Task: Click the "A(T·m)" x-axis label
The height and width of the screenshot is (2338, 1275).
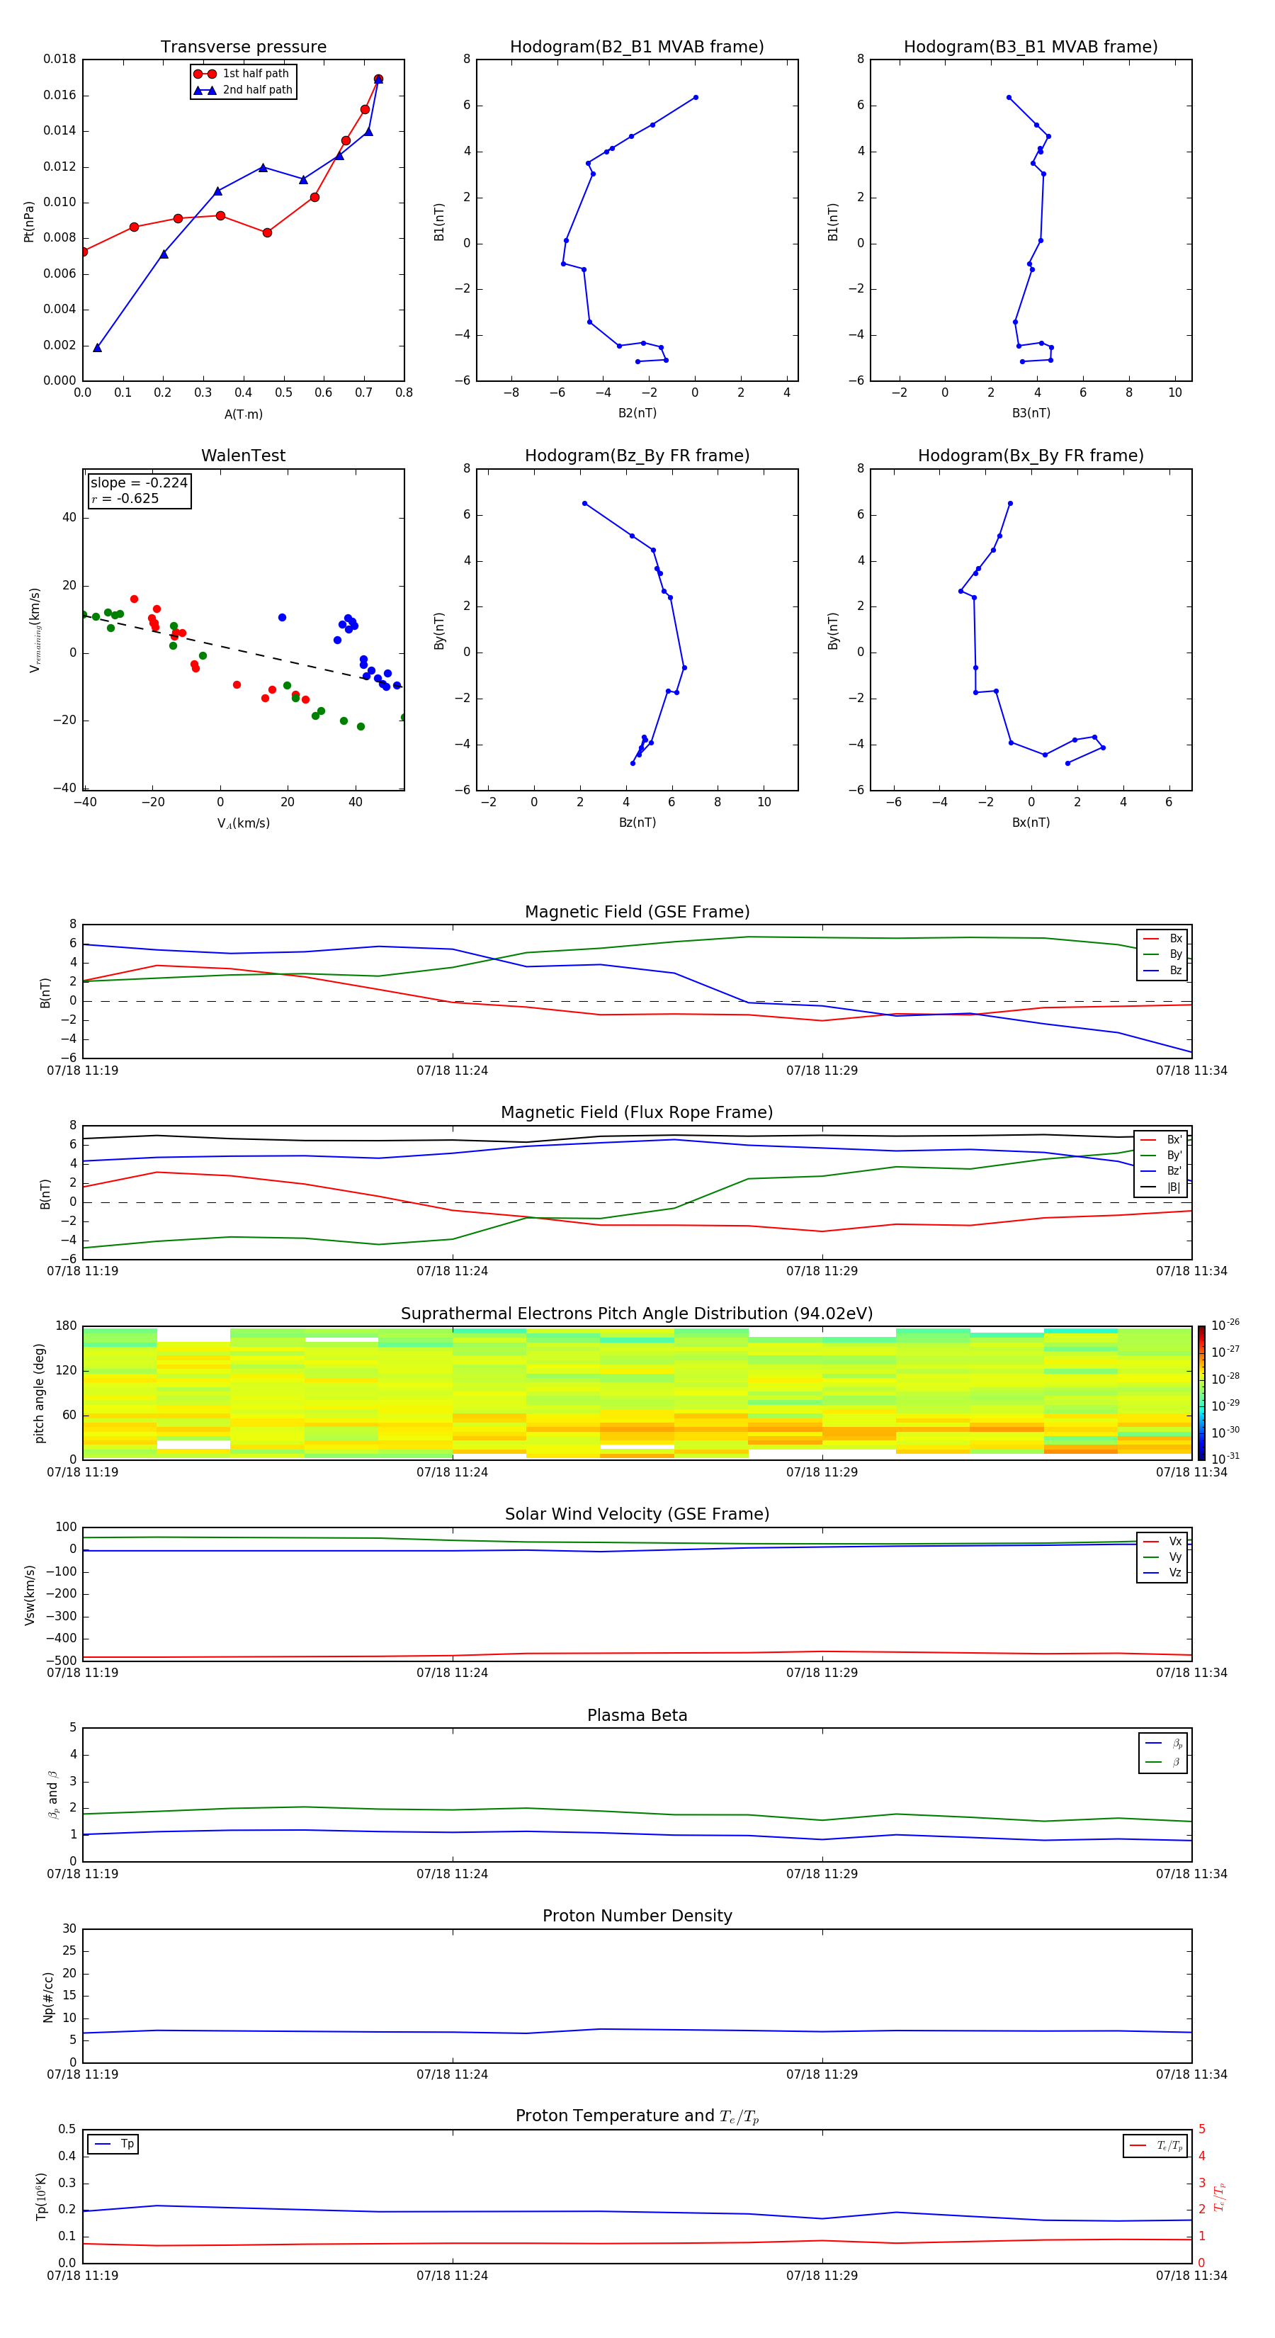Action: (x=243, y=414)
